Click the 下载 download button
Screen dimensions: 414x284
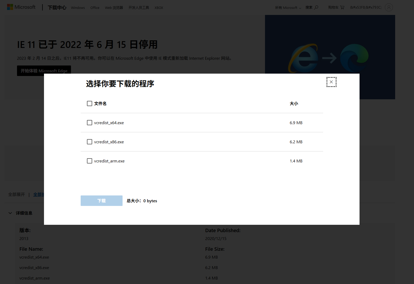click(x=102, y=201)
